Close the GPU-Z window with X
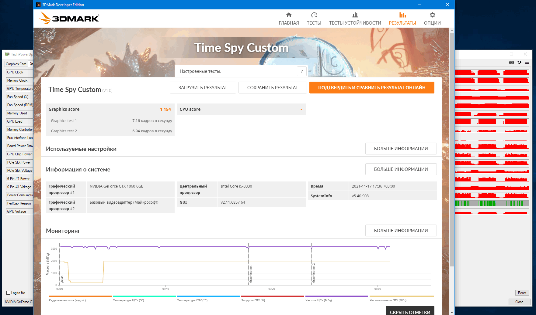Viewport: 536px width, 315px height. tap(525, 54)
